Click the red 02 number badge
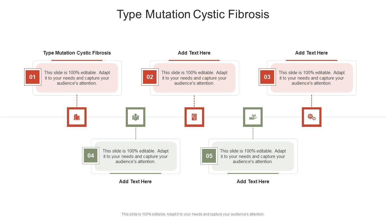Image resolution: width=386 pixels, height=217 pixels. 150,77
